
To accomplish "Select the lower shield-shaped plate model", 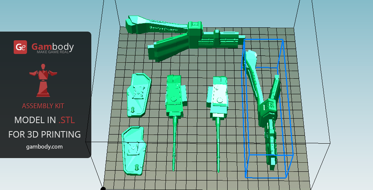I will coord(134,151).
